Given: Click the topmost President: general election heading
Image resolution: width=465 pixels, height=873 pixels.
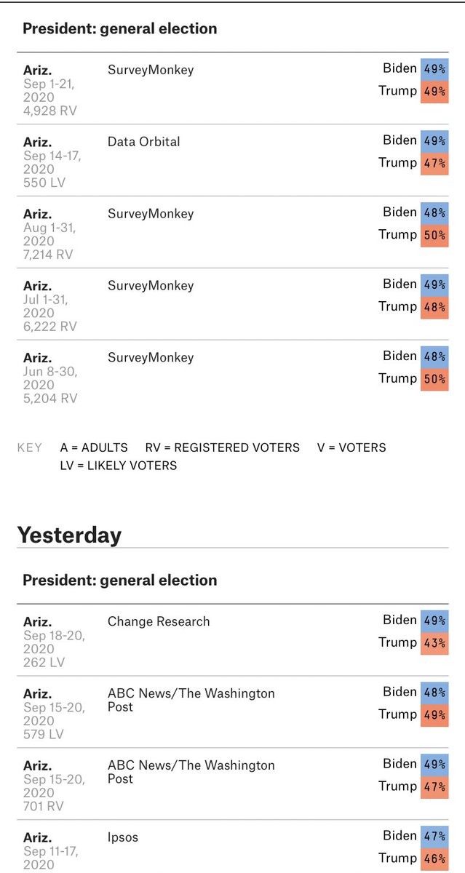Looking at the screenshot, I should [120, 29].
